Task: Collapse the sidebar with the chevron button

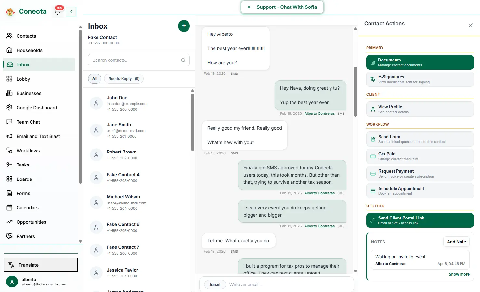Action: click(71, 12)
